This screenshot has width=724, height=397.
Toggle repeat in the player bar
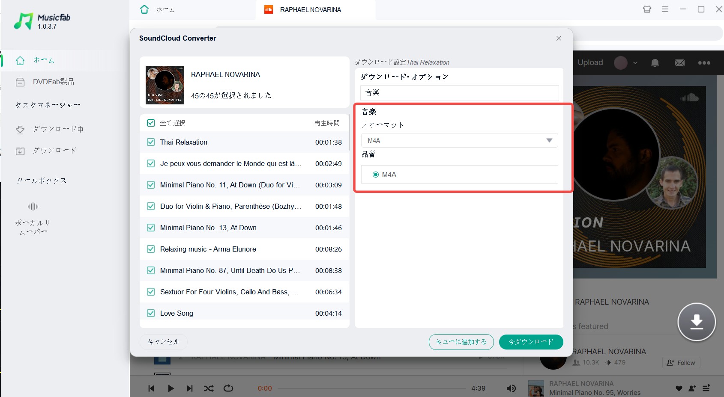(228, 388)
